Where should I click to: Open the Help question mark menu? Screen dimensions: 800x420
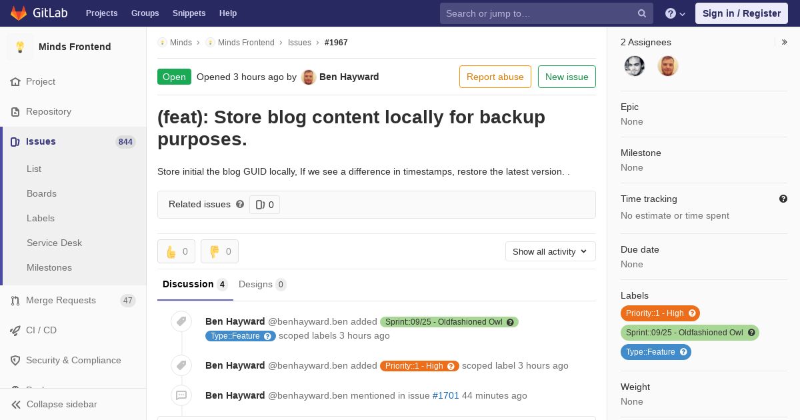tap(675, 13)
